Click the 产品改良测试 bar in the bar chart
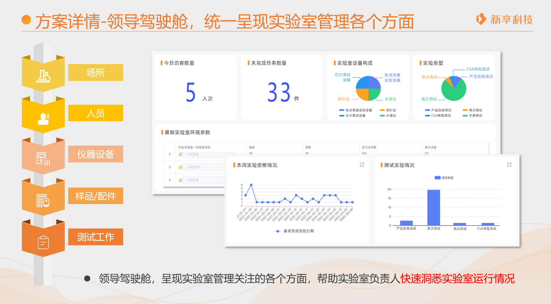Image resolution: width=551 pixels, height=304 pixels. (406, 223)
